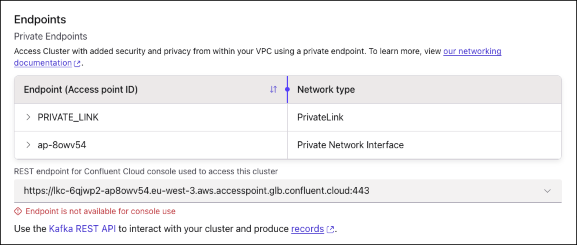Click the red error icon near the endpoint warning
577x245 pixels.
(18, 211)
